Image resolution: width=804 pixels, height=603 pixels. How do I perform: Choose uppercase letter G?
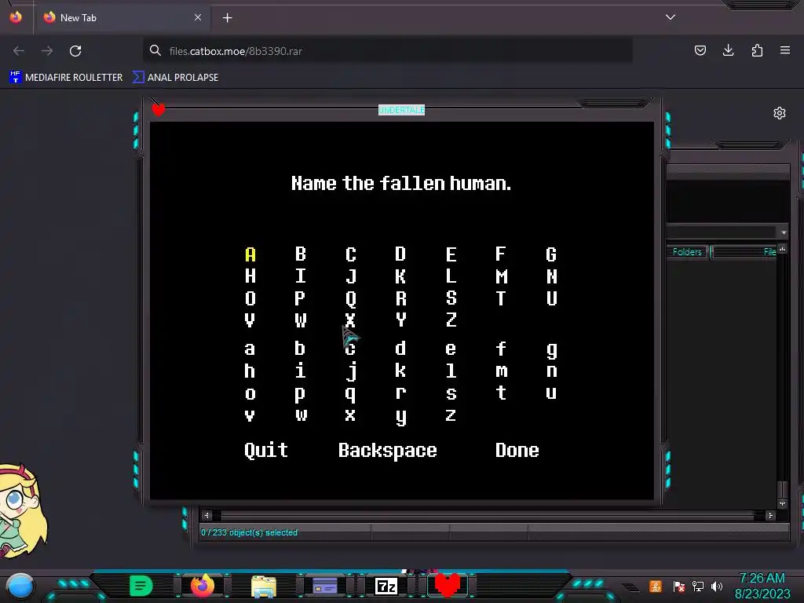(551, 254)
